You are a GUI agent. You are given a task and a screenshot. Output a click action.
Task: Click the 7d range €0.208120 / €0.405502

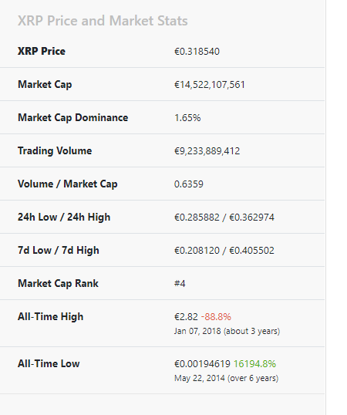point(224,251)
